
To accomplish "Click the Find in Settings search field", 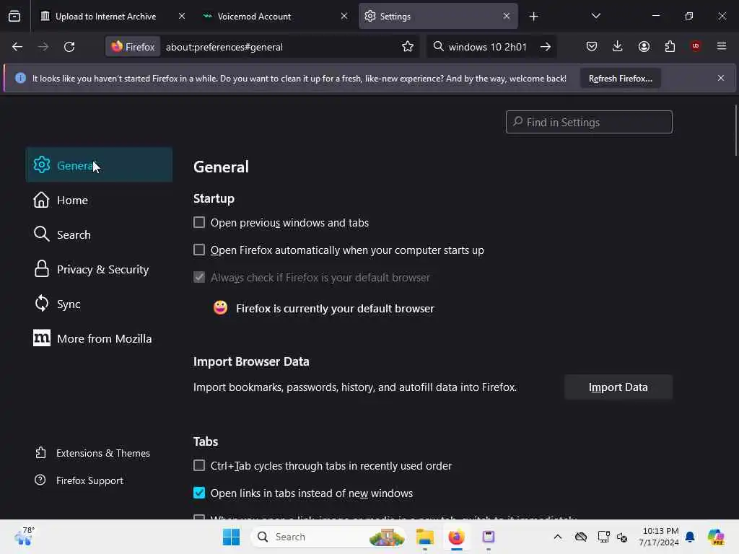I will point(589,122).
